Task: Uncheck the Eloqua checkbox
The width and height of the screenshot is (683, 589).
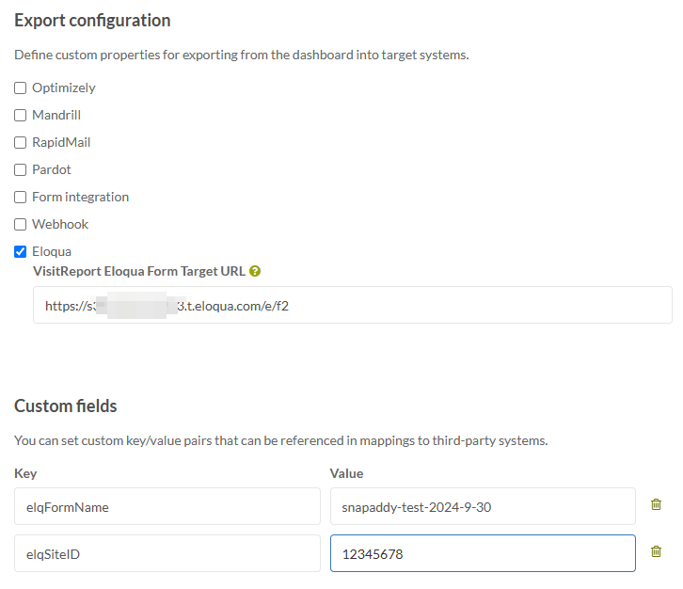Action: (x=20, y=252)
